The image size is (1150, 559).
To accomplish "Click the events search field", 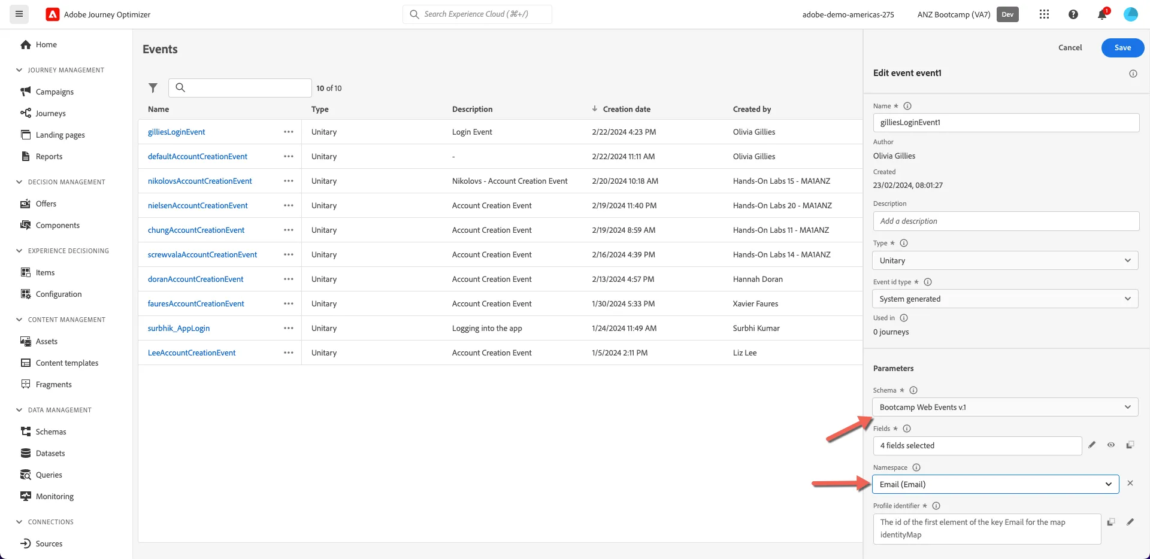I will [240, 88].
